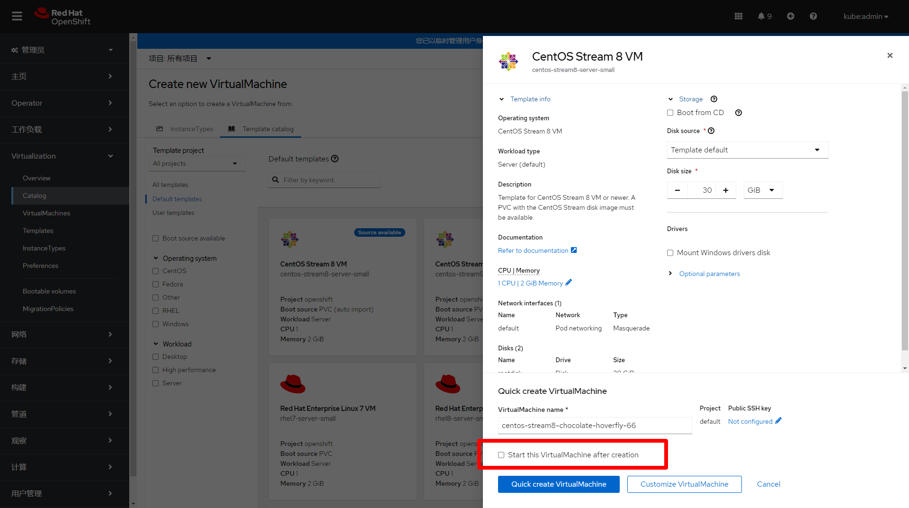
Task: Click the Default templates help icon
Action: coord(335,159)
